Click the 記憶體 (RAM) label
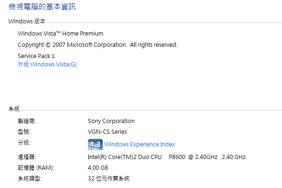This screenshot has height=188, width=282. (36, 168)
